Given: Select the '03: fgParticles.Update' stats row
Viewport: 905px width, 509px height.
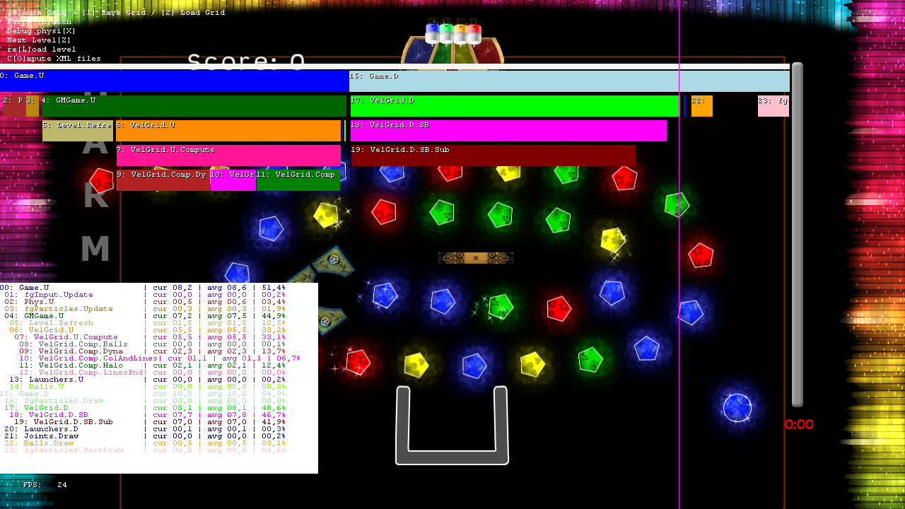Looking at the screenshot, I should [x=145, y=309].
